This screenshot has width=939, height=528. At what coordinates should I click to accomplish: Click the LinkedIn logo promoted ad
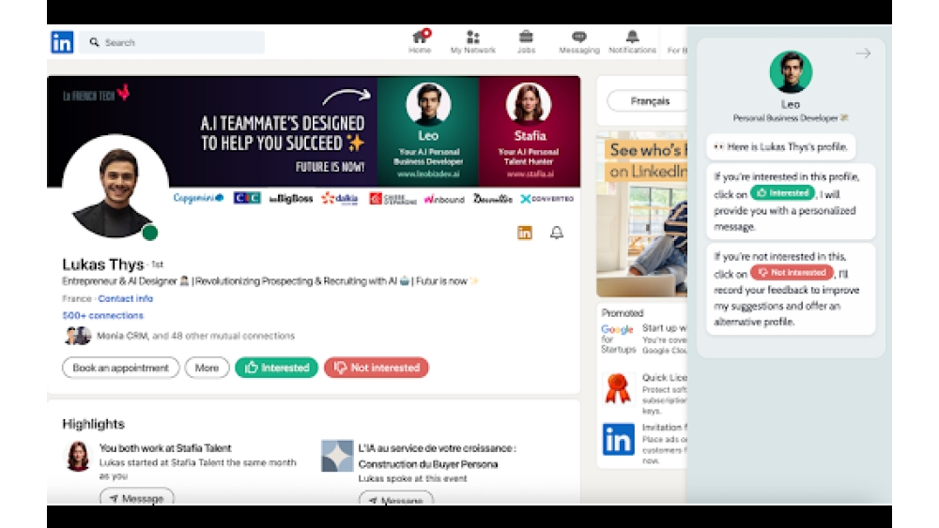619,440
